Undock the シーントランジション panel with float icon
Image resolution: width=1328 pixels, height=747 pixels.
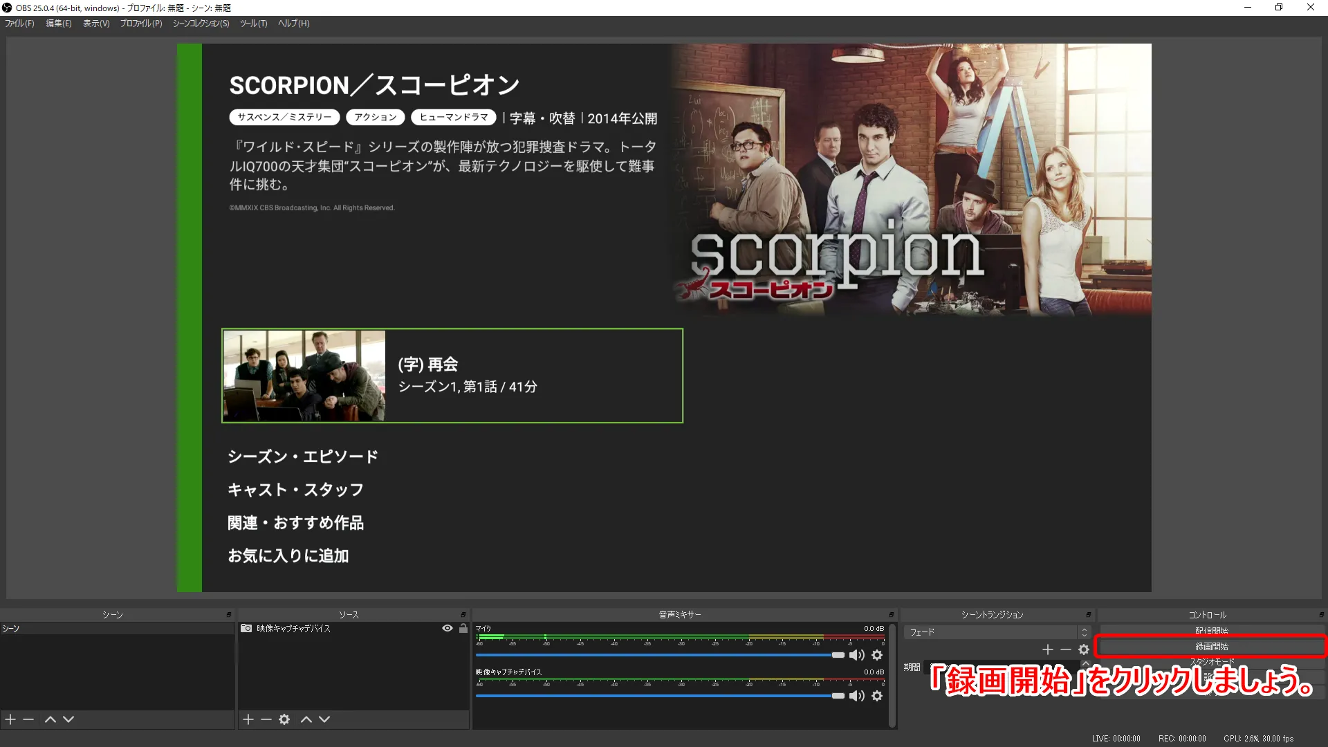pos(1089,614)
